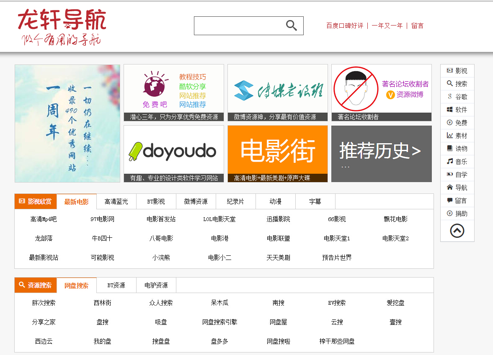Image resolution: width=493 pixels, height=355 pixels.
Task: Switch to the 电驴资源 tab
Action: [x=156, y=285]
